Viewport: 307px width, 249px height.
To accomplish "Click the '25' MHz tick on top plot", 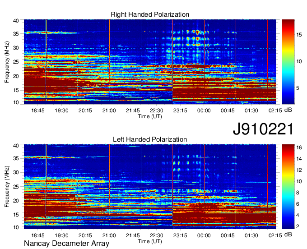I will coord(16,62).
